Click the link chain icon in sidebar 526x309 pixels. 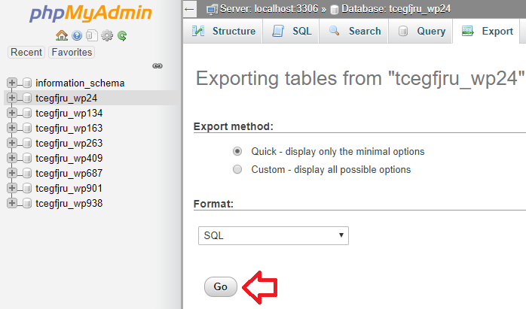pyautogui.click(x=157, y=65)
